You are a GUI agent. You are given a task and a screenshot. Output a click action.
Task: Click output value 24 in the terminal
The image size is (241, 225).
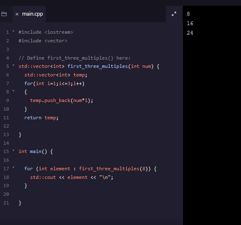coord(190,33)
